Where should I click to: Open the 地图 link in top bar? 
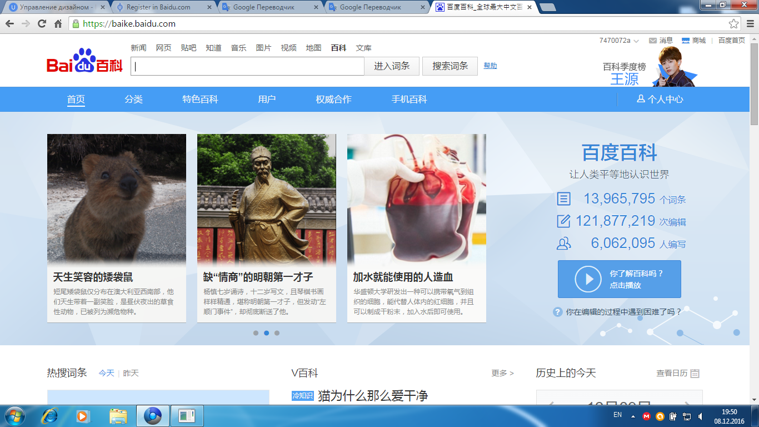313,48
